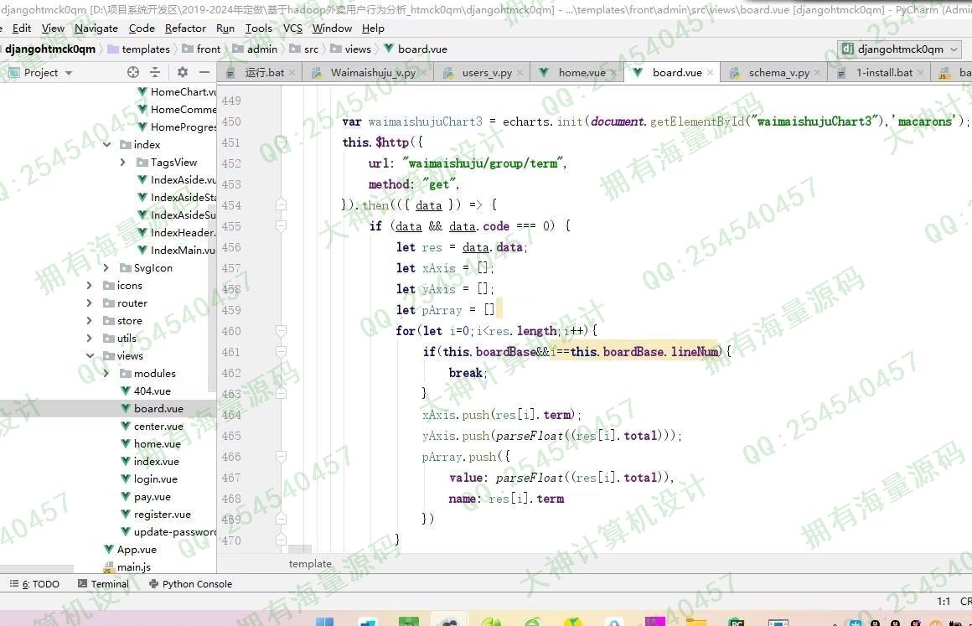Open the Run menu
The width and height of the screenshot is (972, 626).
point(225,28)
